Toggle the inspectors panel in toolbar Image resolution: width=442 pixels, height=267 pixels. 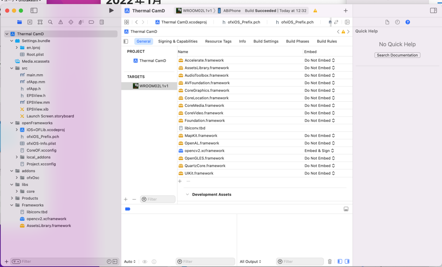tap(433, 11)
